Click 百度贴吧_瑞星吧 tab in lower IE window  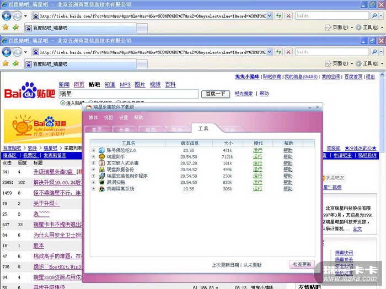point(81,64)
